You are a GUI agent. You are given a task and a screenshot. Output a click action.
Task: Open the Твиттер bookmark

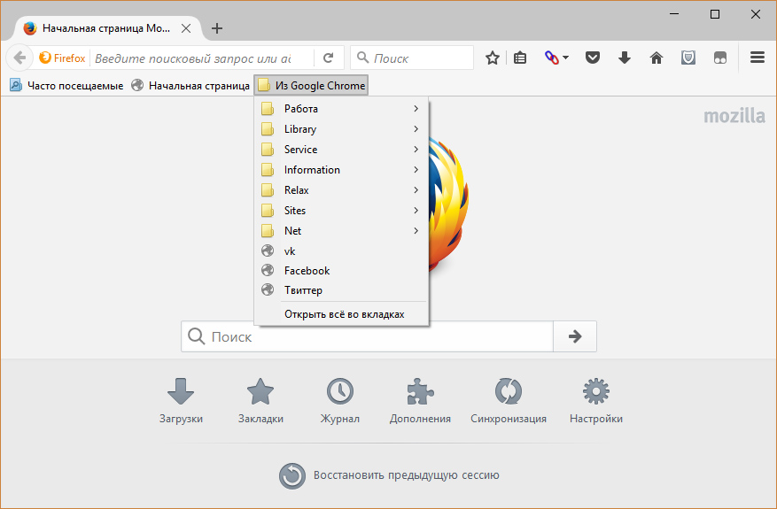pos(341,290)
